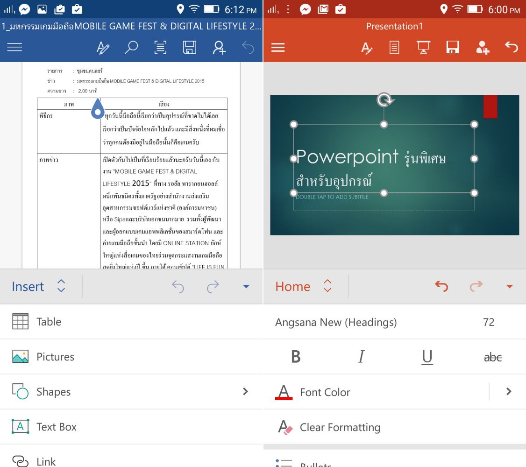This screenshot has width=526, height=467.
Task: Clear Formatting of selected text
Action: (x=394, y=427)
